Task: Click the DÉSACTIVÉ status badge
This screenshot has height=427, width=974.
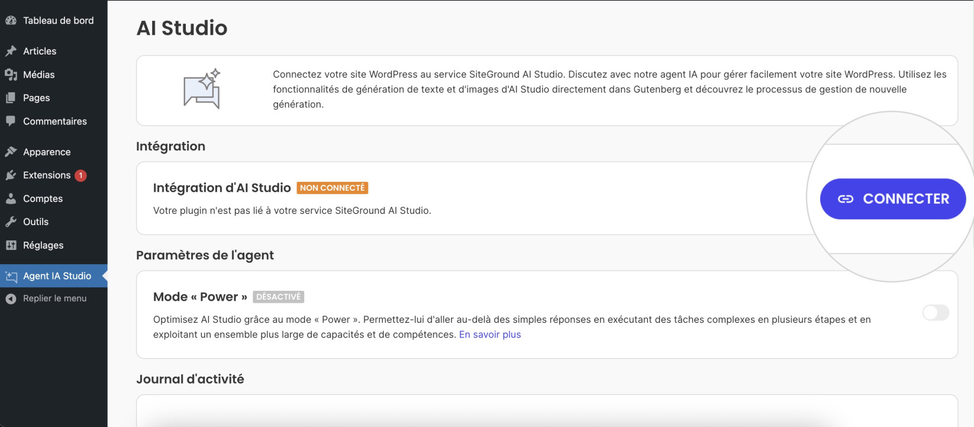Action: (x=278, y=297)
